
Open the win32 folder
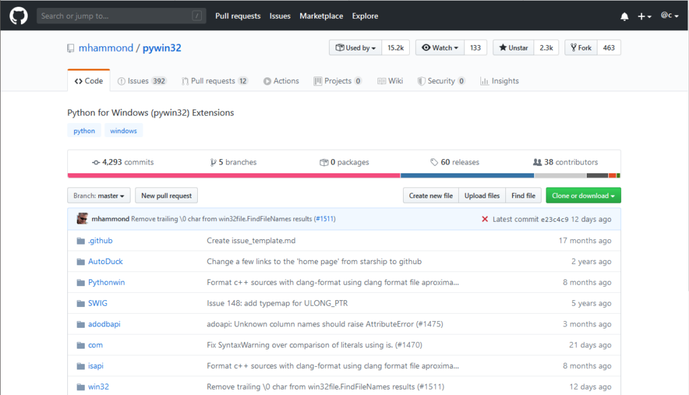(98, 387)
